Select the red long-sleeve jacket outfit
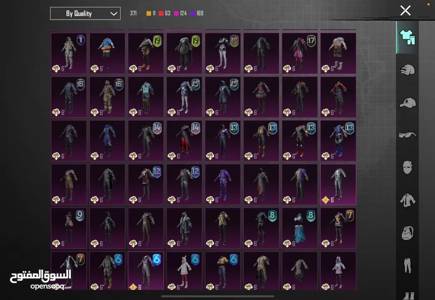This screenshot has height=300, width=435. click(x=338, y=97)
